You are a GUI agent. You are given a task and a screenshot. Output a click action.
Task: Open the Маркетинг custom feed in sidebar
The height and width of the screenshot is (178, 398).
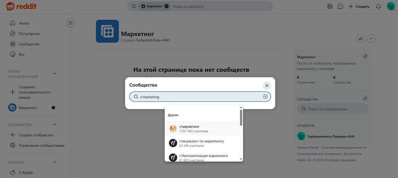(x=28, y=108)
